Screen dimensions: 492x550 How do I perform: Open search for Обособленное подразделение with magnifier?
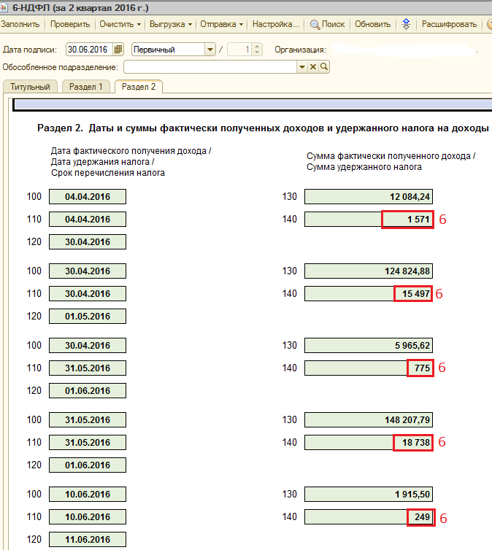[x=324, y=66]
